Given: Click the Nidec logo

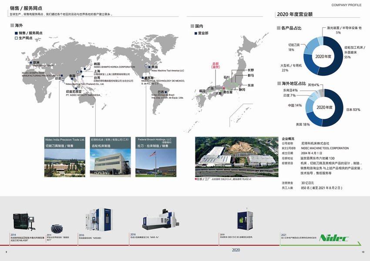Looking at the screenshot, I should 334,238.
